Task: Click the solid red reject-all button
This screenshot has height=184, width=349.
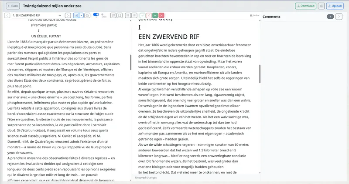Action: pyautogui.click(x=161, y=15)
